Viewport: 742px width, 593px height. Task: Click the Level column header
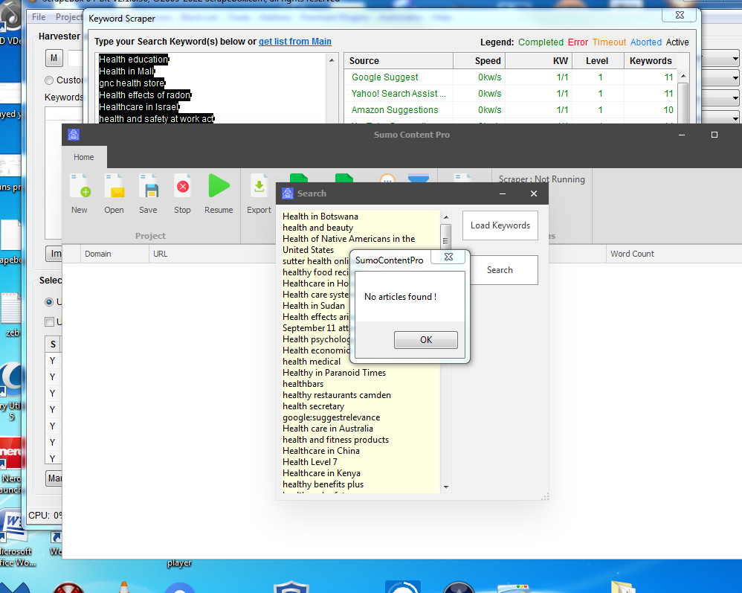click(598, 60)
